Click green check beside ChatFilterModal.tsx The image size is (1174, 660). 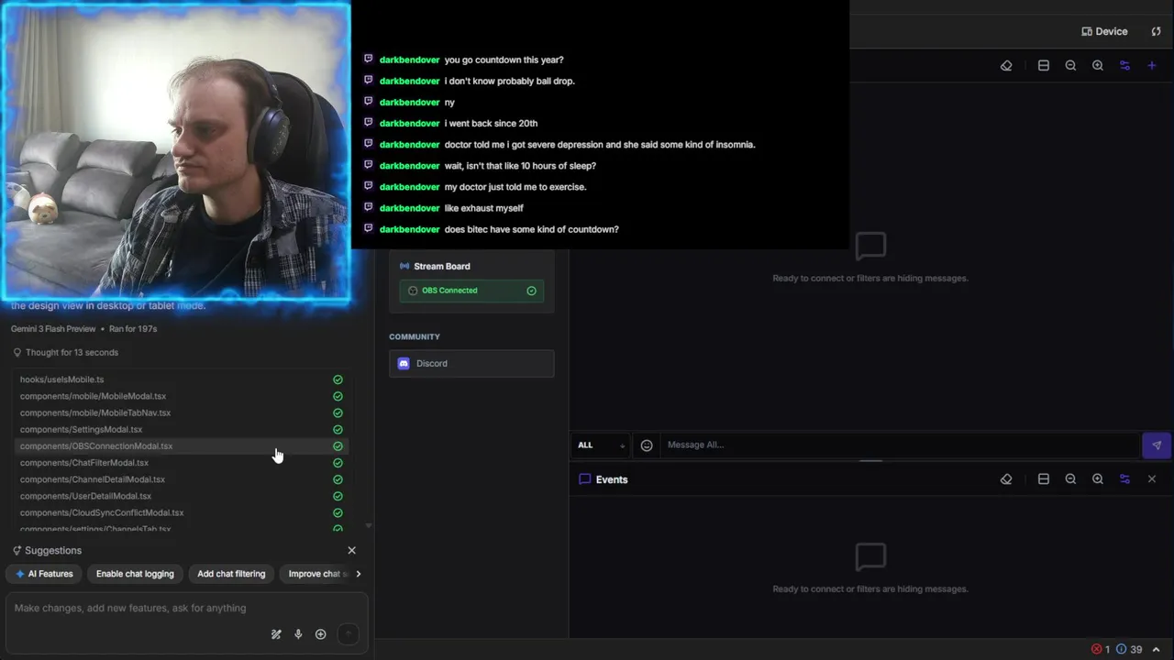tap(338, 463)
